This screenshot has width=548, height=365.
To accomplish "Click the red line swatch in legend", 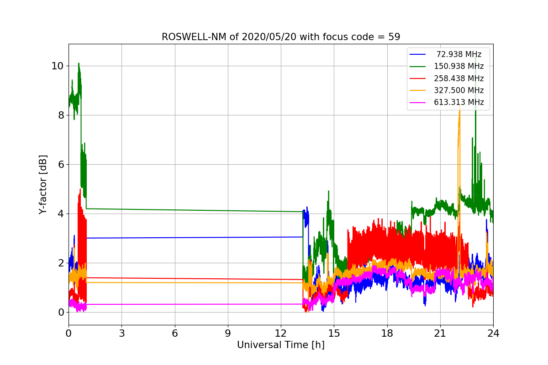I will (x=418, y=78).
